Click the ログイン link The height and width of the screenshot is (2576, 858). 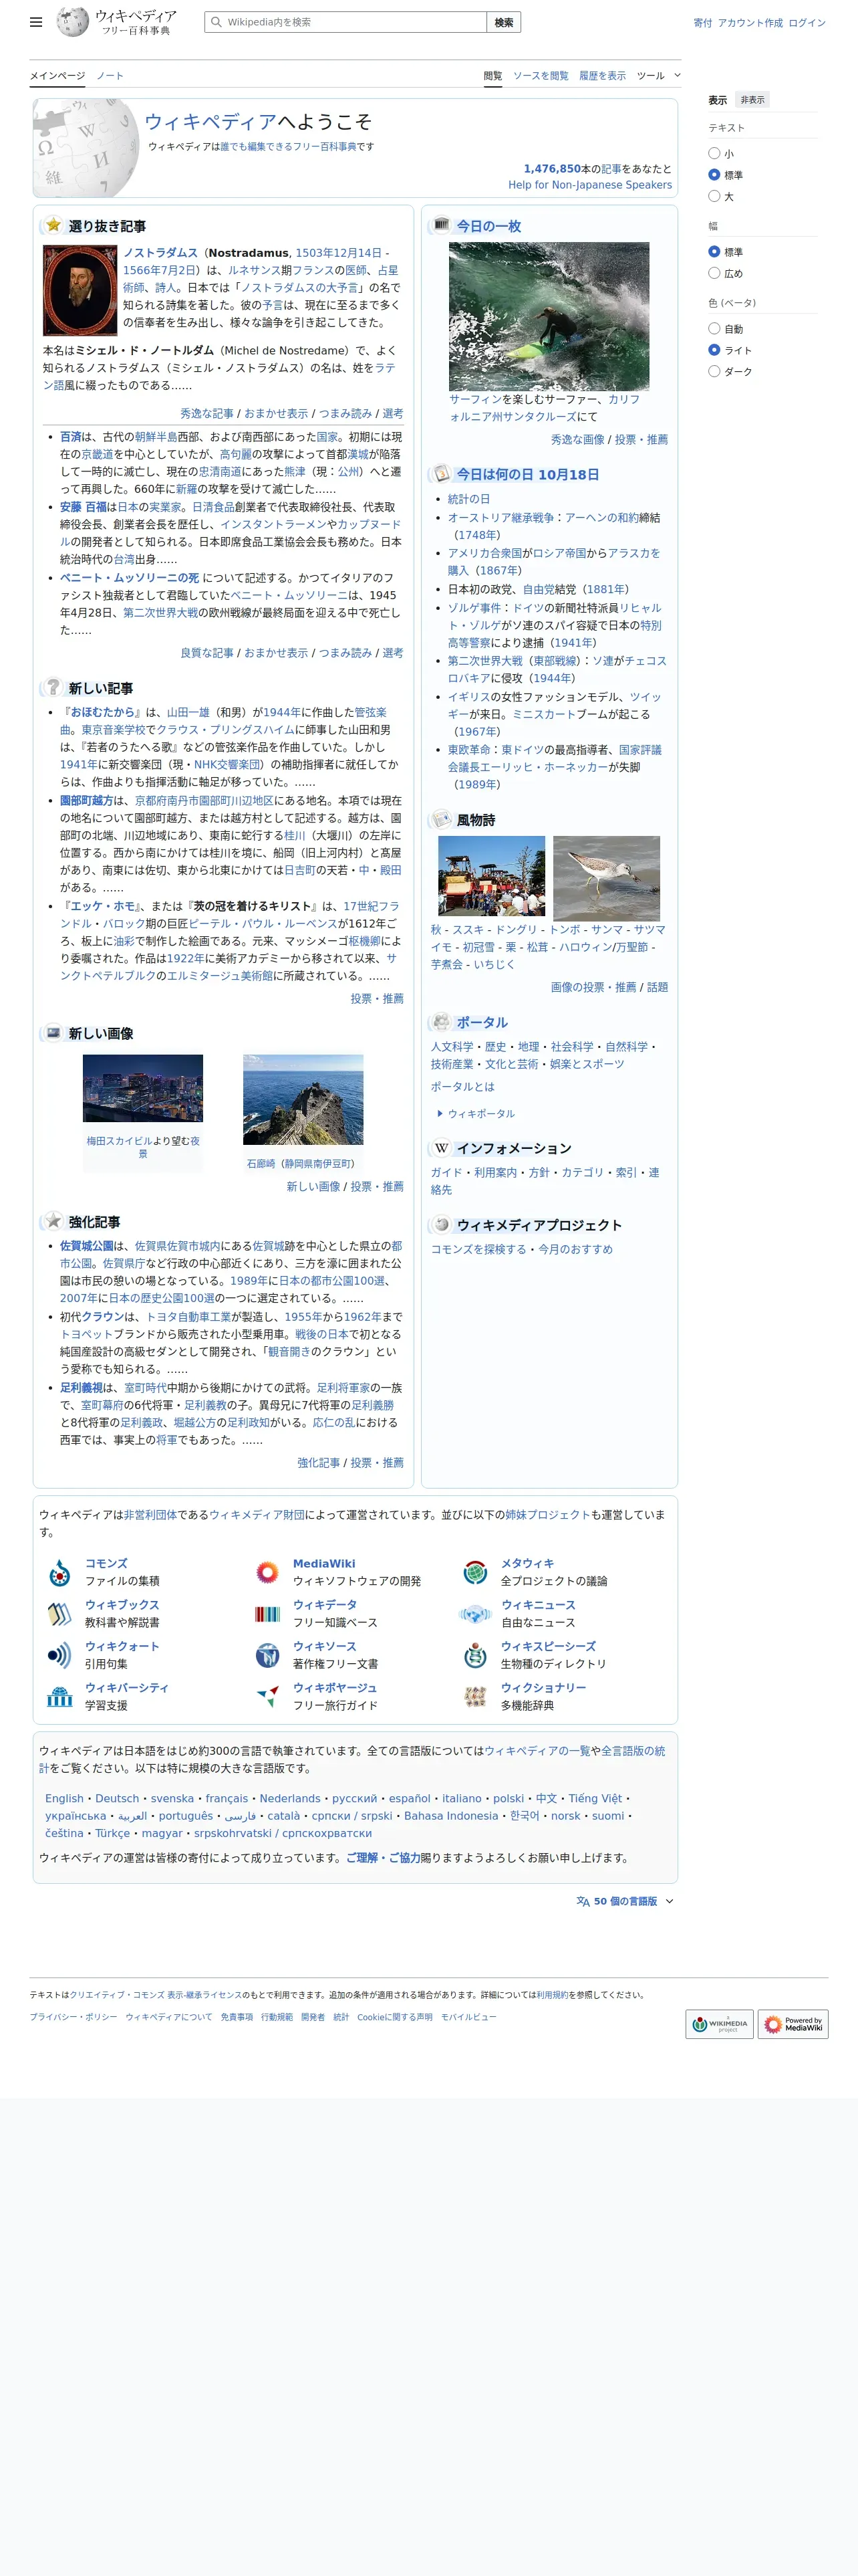[807, 23]
